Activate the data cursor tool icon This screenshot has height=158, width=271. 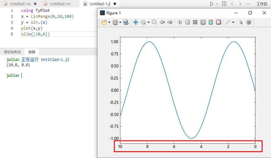pyautogui.click(x=180, y=22)
